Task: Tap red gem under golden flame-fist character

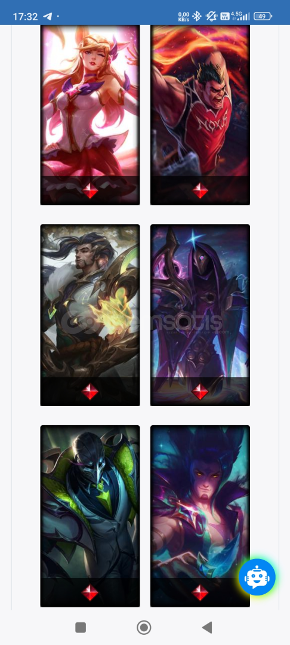Action: [x=90, y=392]
